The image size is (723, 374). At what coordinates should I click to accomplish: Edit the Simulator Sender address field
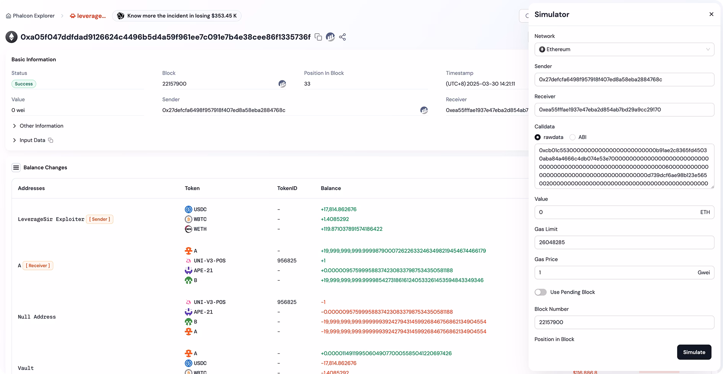(624, 80)
